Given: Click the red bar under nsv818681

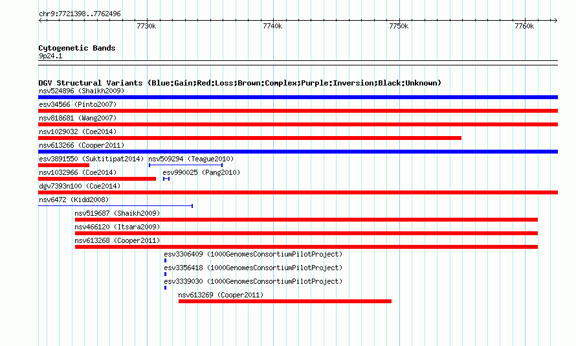Looking at the screenshot, I should 298,124.
